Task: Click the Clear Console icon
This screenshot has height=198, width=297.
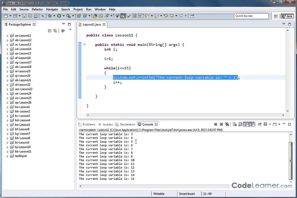Action: point(235,124)
